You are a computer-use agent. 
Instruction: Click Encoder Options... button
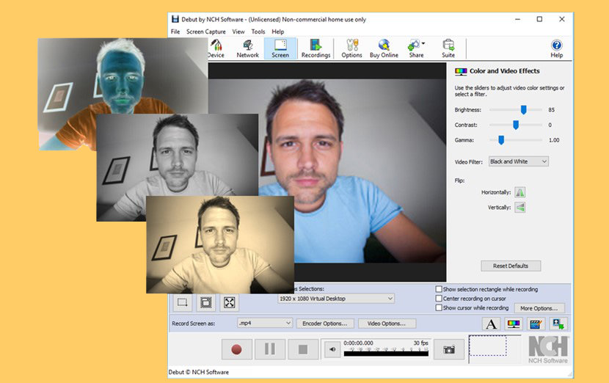[325, 323]
